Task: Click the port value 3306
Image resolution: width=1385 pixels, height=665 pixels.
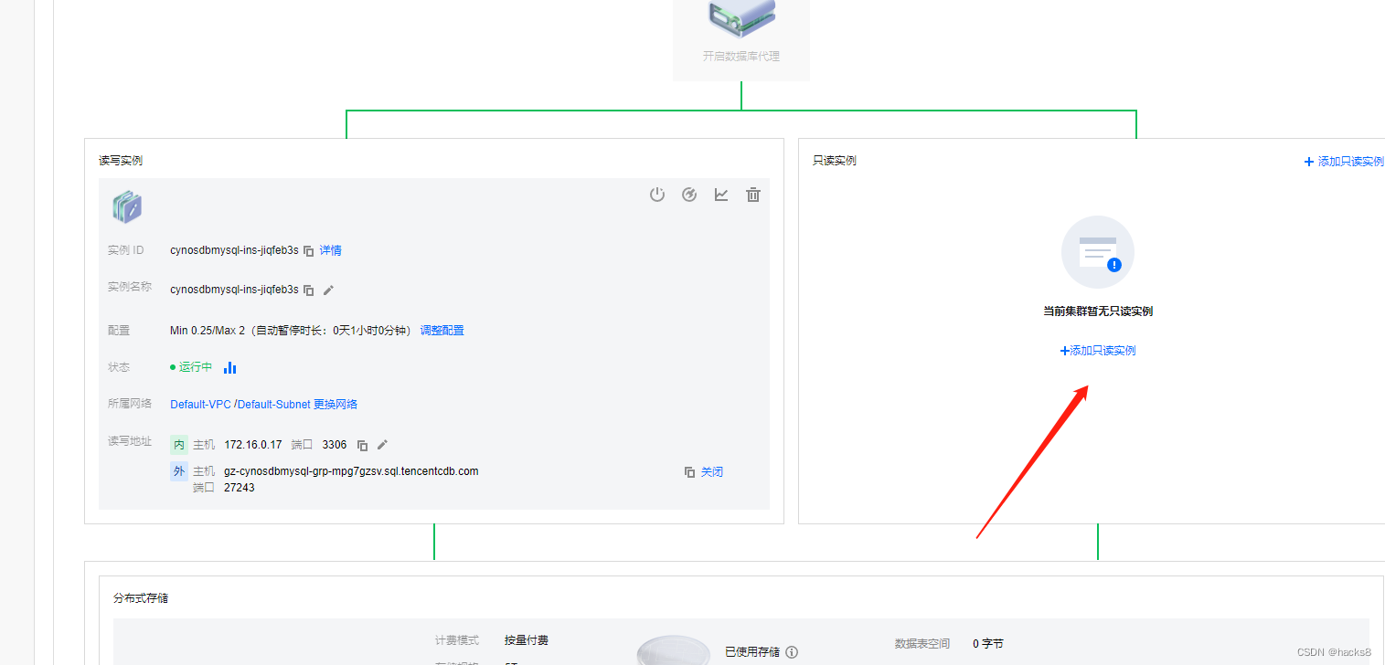Action: coord(335,445)
